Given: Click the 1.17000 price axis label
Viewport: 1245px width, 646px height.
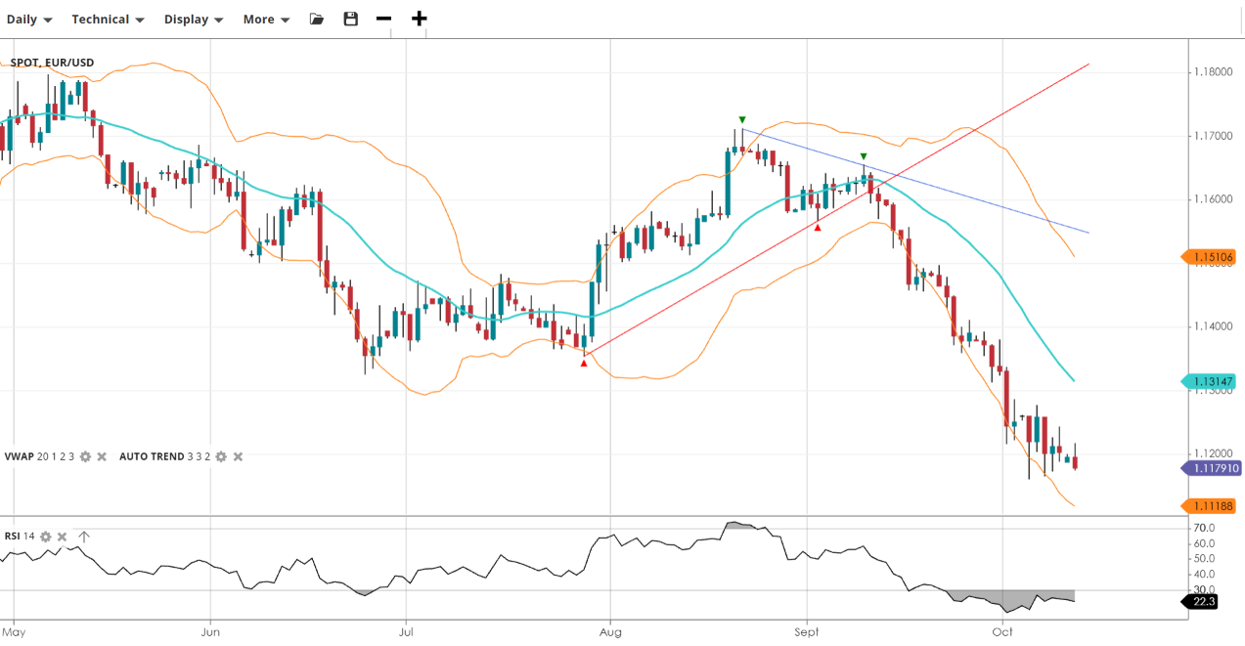Looking at the screenshot, I should point(1213,136).
